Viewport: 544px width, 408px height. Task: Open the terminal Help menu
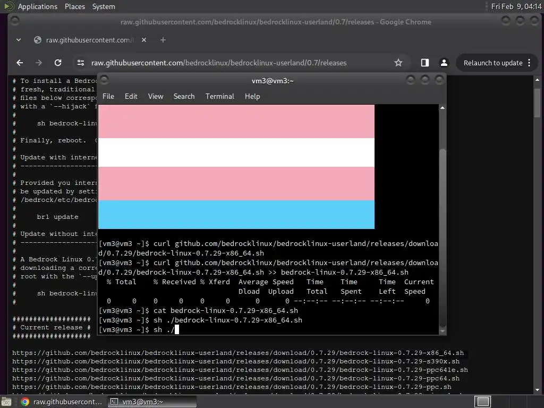pos(252,96)
